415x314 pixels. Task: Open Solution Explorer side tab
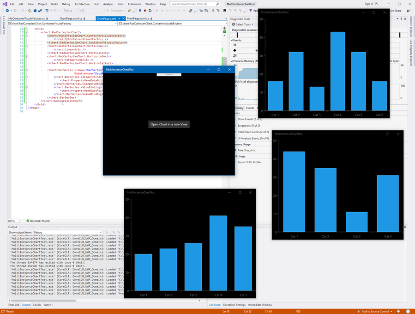click(x=411, y=26)
